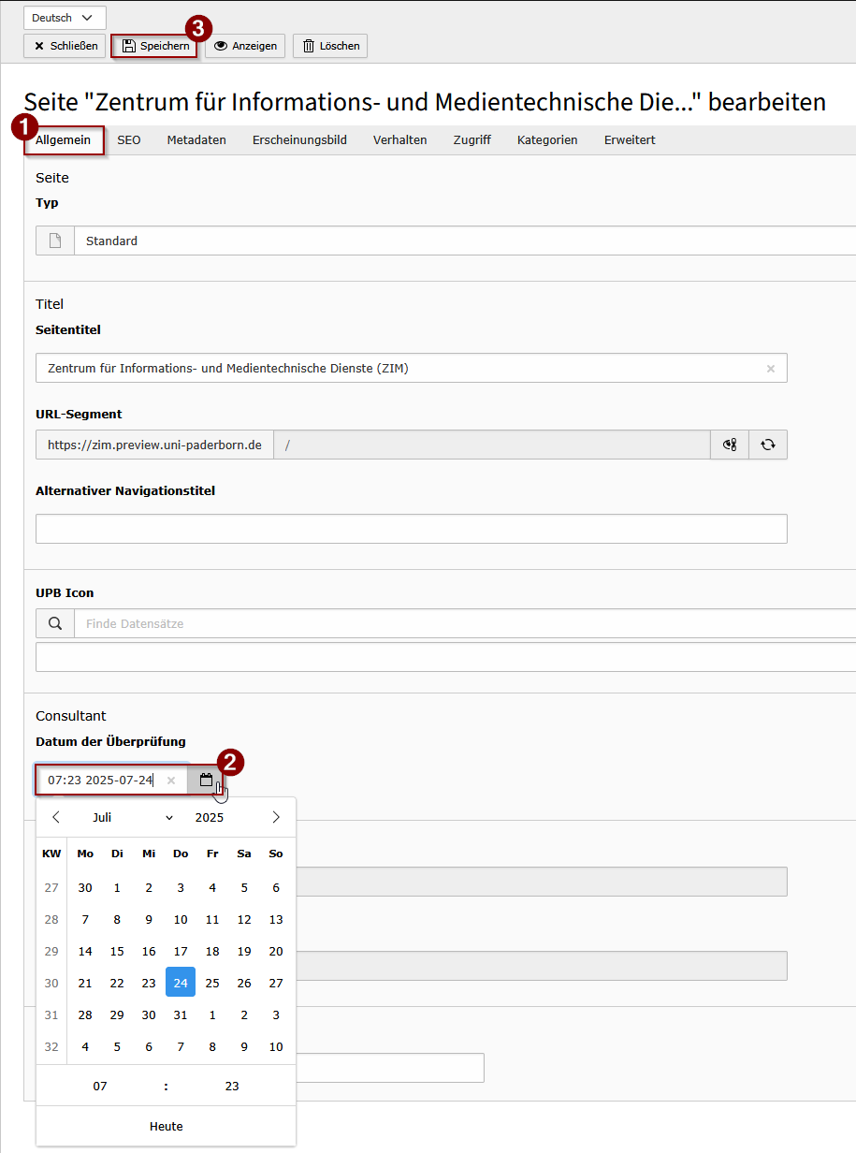Clear the Seitentitel field with the x

[x=771, y=369]
